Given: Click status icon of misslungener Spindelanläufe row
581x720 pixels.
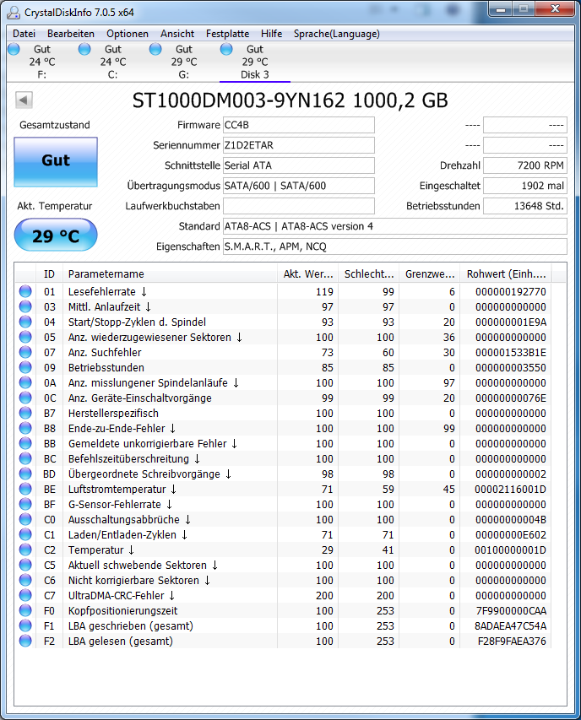Looking at the screenshot, I should pos(25,382).
